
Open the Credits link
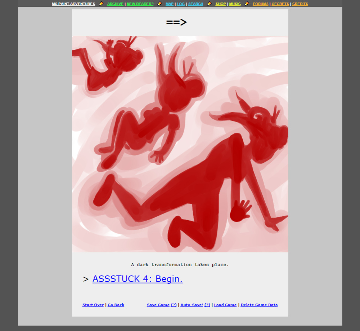pos(300,4)
